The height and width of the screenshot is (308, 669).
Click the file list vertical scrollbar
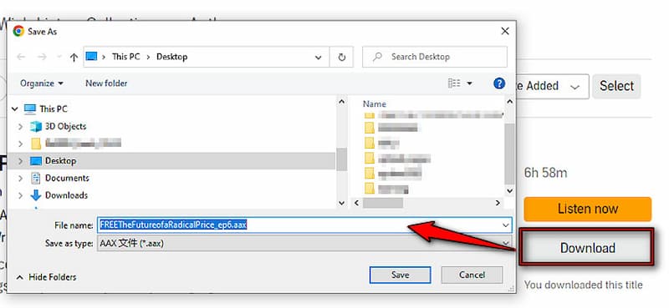(509, 154)
